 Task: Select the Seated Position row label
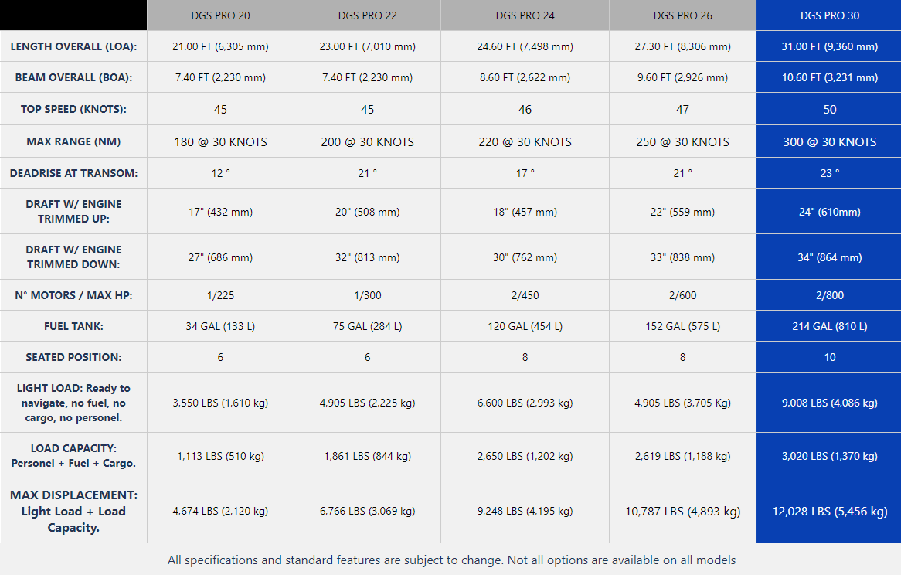[73, 357]
